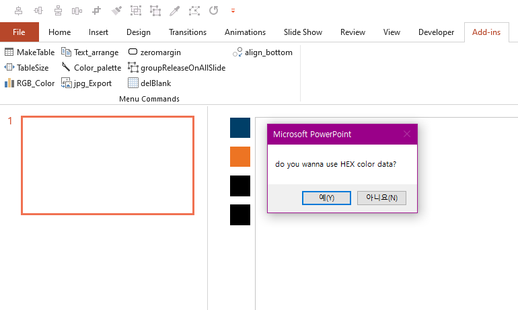
Task: Open Customize Quick Access Toolbar dropdown
Action: [233, 11]
